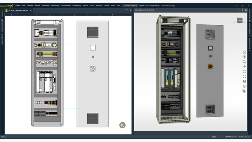Select the pan move tool in 3D view
Viewport: 252px width, 142px height.
244,67
